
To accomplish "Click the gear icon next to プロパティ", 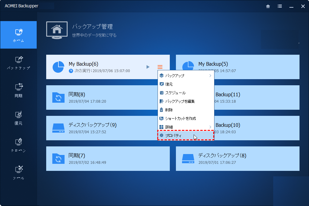I will [x=162, y=135].
